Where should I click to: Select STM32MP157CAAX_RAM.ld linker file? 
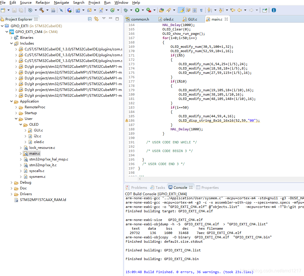click(x=43, y=200)
